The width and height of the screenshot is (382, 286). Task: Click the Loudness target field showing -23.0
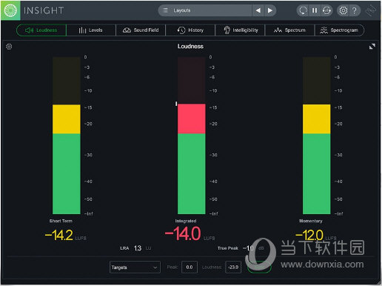[x=233, y=267]
